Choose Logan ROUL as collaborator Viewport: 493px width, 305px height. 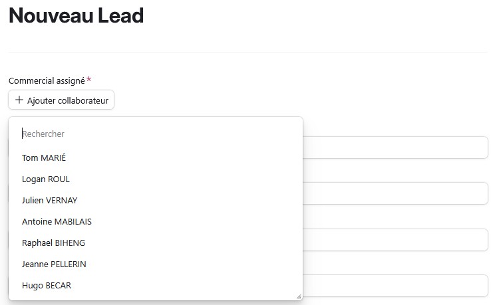point(46,179)
